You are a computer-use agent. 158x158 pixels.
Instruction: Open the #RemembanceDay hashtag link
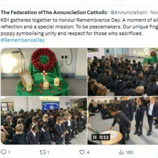23,40
